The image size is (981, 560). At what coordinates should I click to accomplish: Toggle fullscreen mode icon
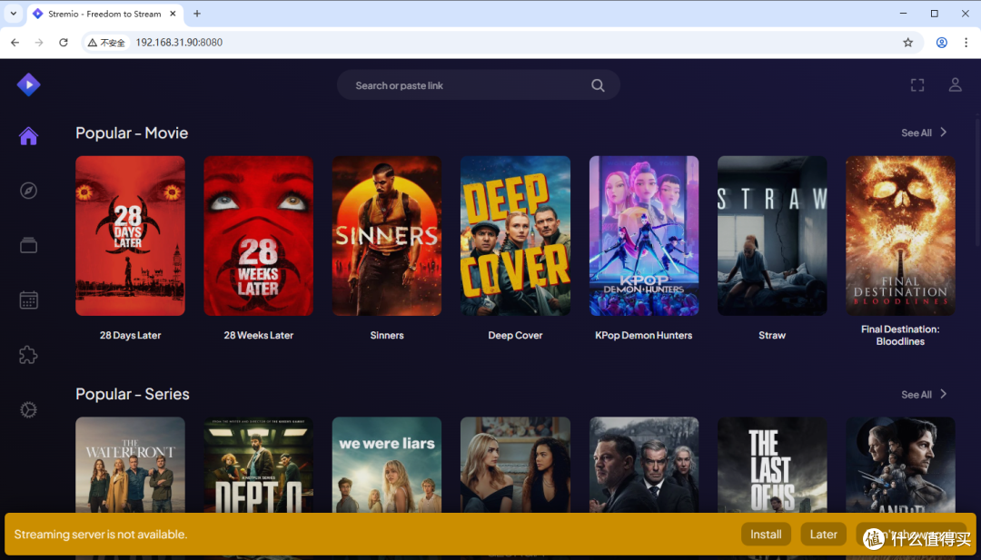click(x=917, y=85)
